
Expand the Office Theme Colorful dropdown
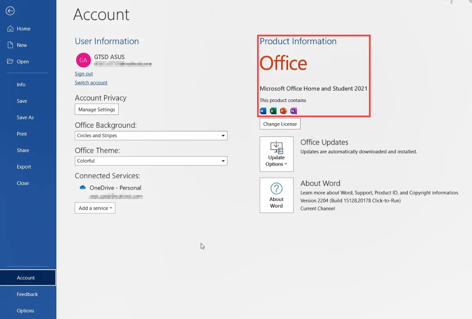click(x=151, y=161)
